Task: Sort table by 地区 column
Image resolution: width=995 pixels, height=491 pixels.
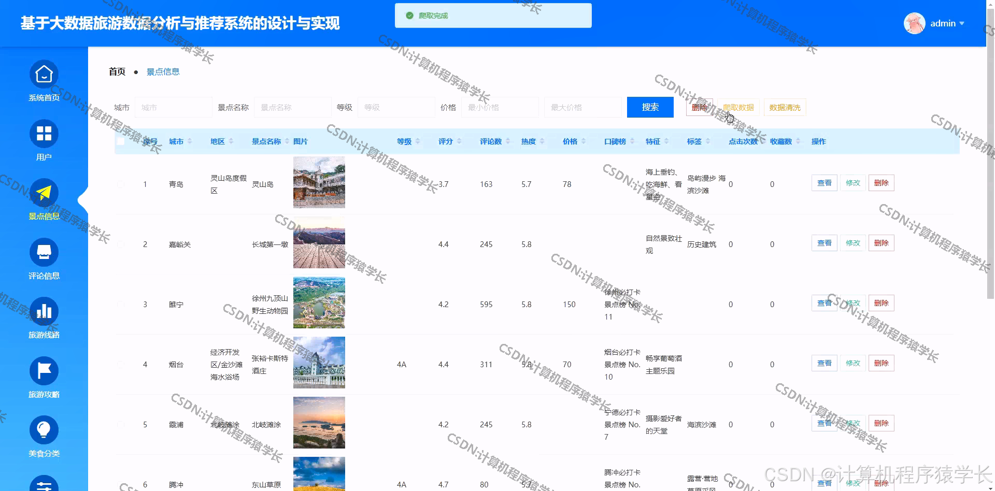Action: coord(231,141)
